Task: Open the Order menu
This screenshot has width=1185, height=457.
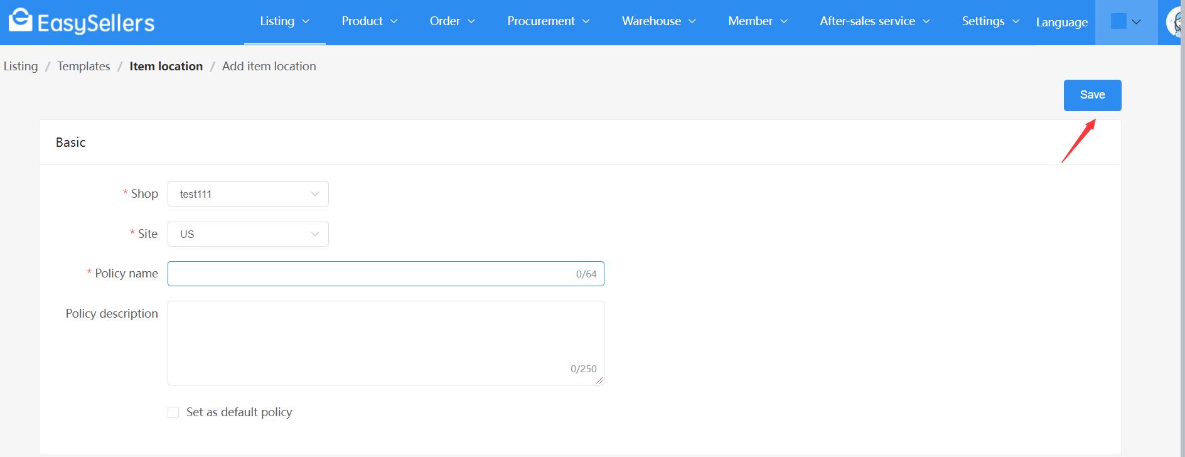Action: point(453,21)
